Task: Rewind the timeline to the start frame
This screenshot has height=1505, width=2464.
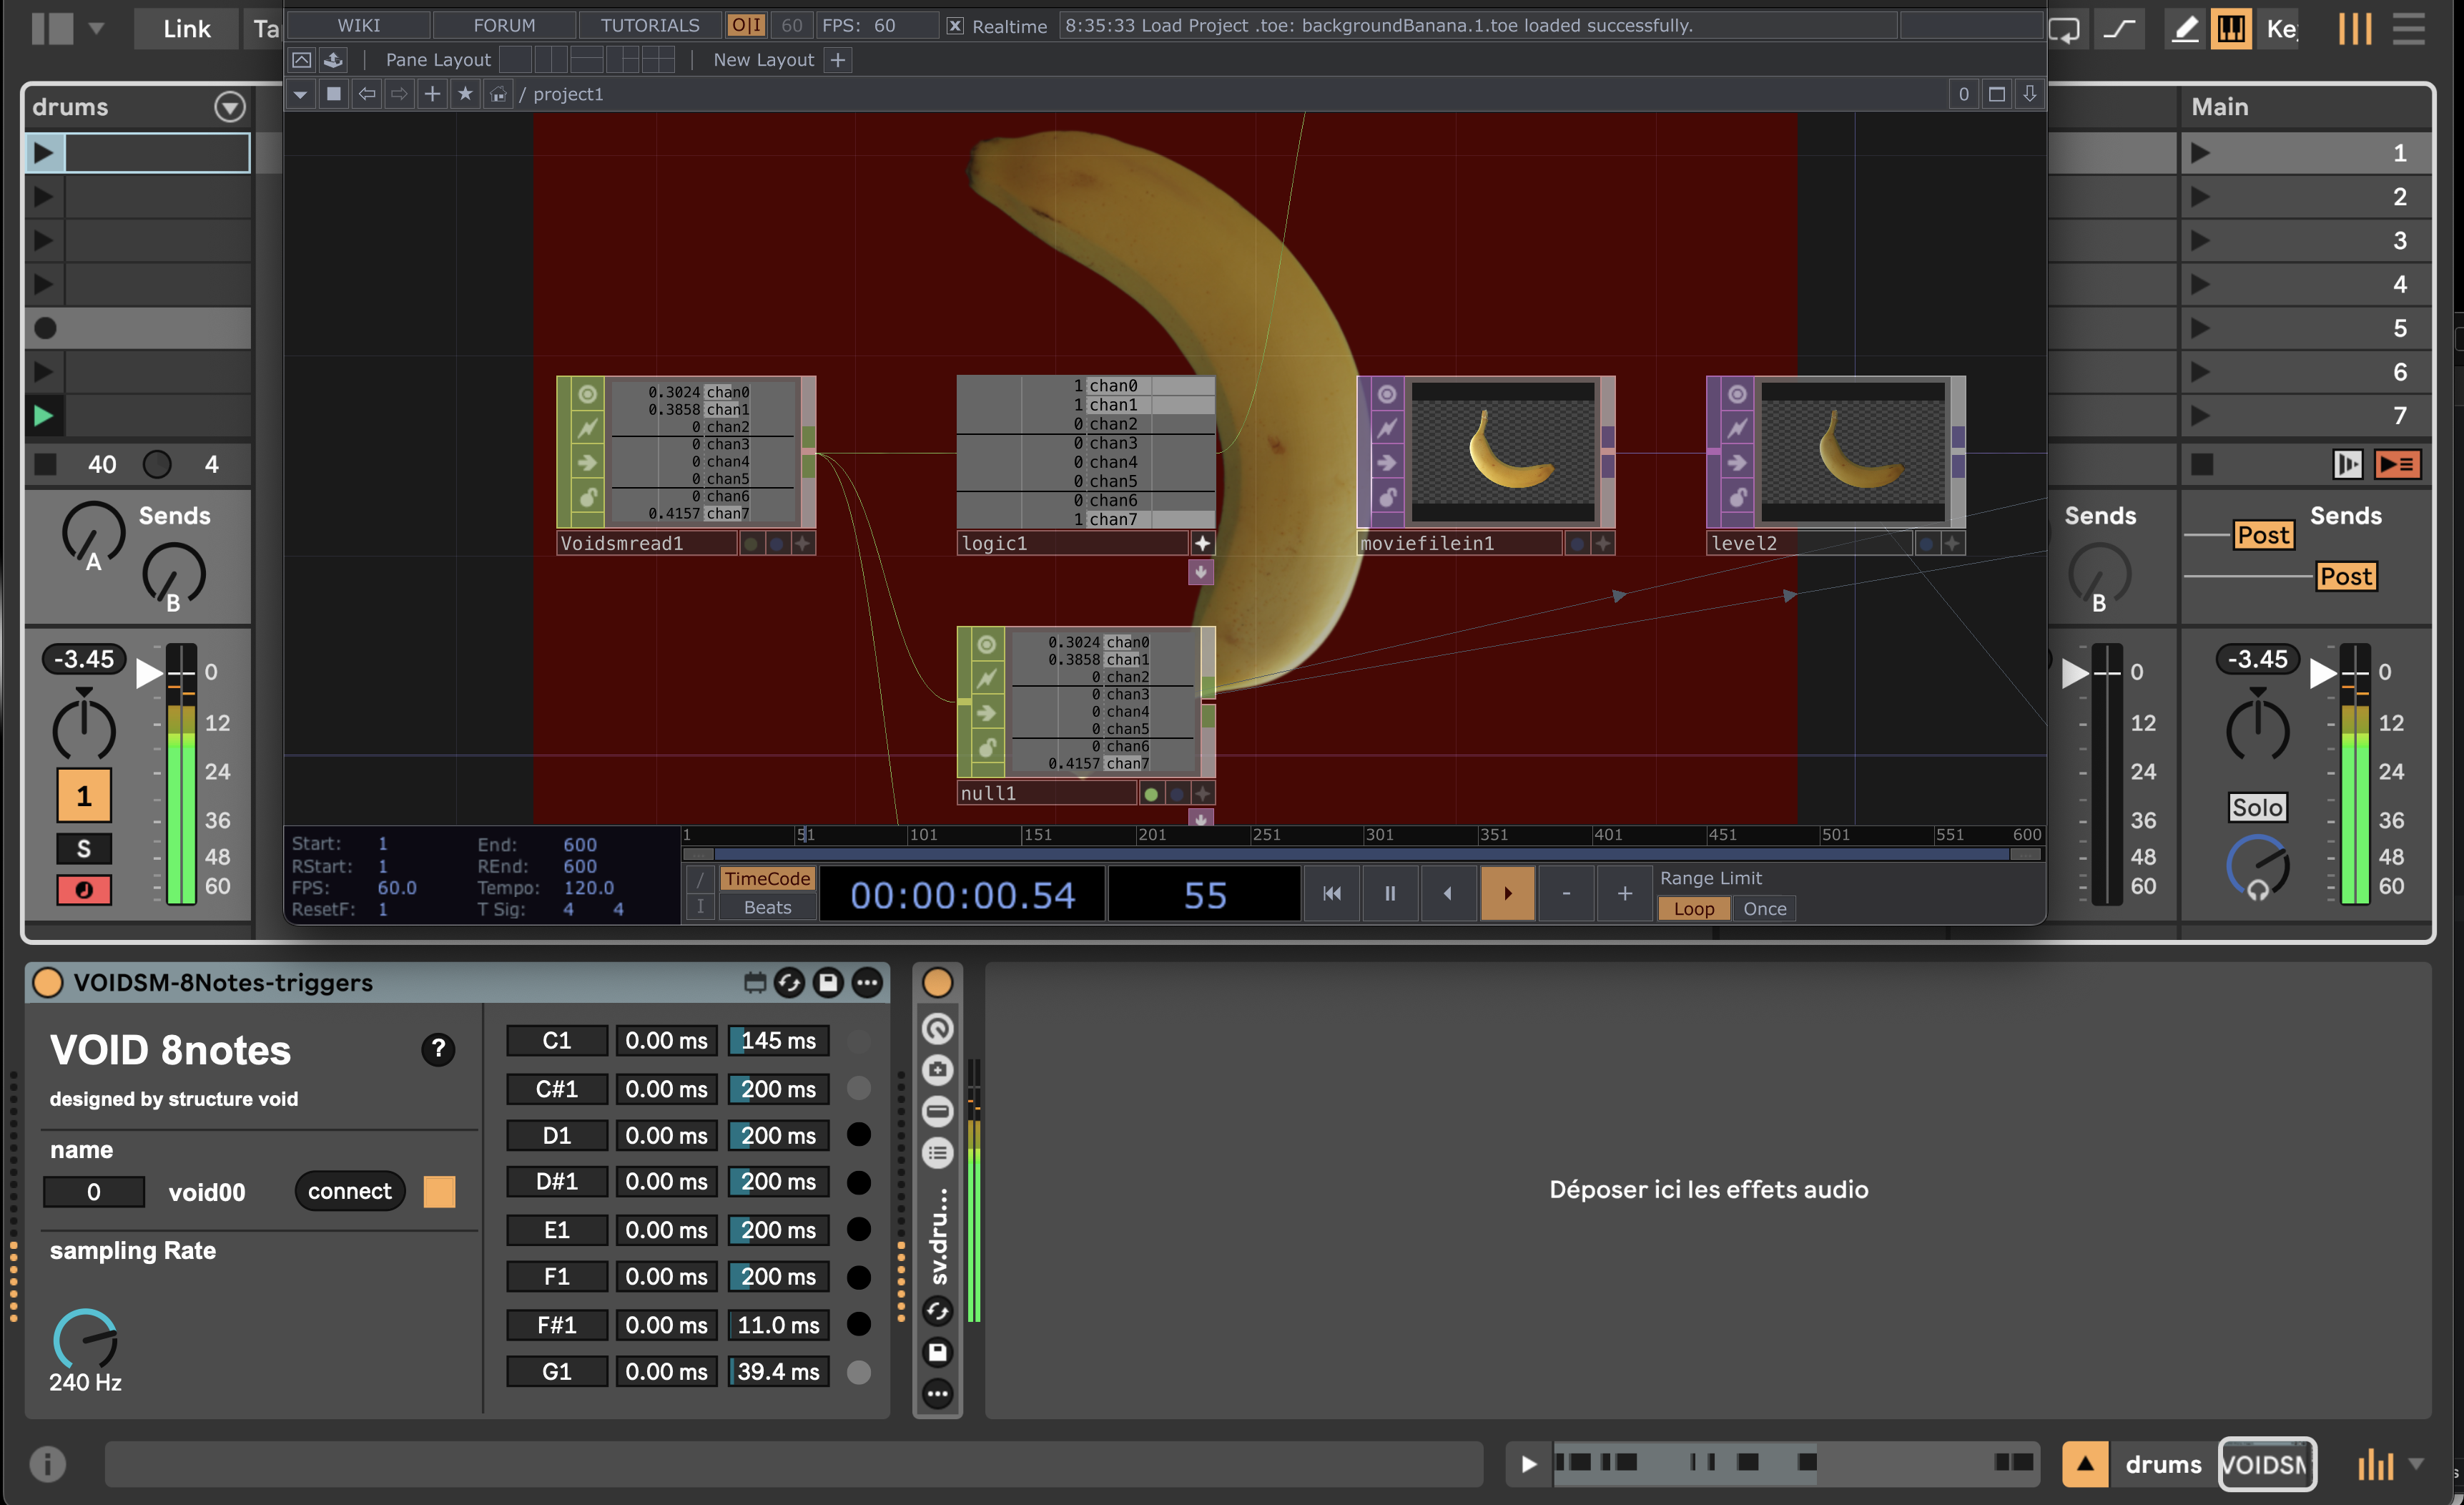Action: 1331,893
